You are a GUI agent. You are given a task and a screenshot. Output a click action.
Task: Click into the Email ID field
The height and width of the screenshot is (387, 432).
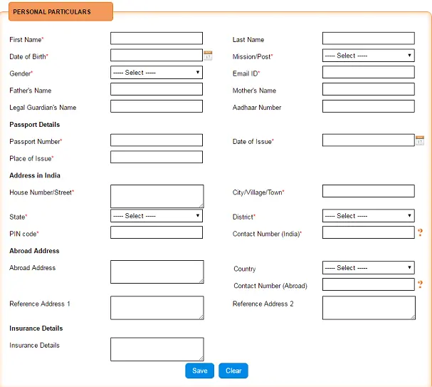point(369,72)
